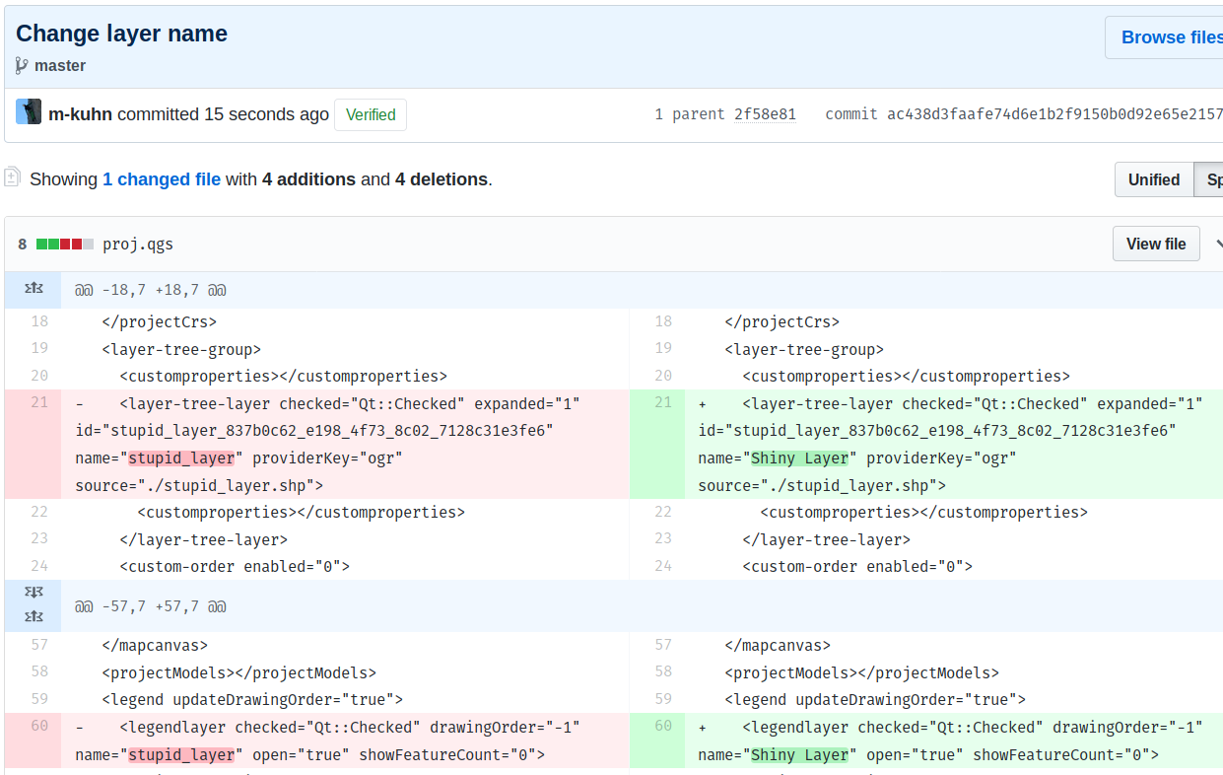Screen dimensions: 1223x775
Task: Click the highlighted Shiny Layer text on line 60
Action: [x=799, y=754]
